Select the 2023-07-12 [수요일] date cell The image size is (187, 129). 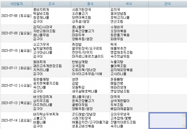point(16,85)
